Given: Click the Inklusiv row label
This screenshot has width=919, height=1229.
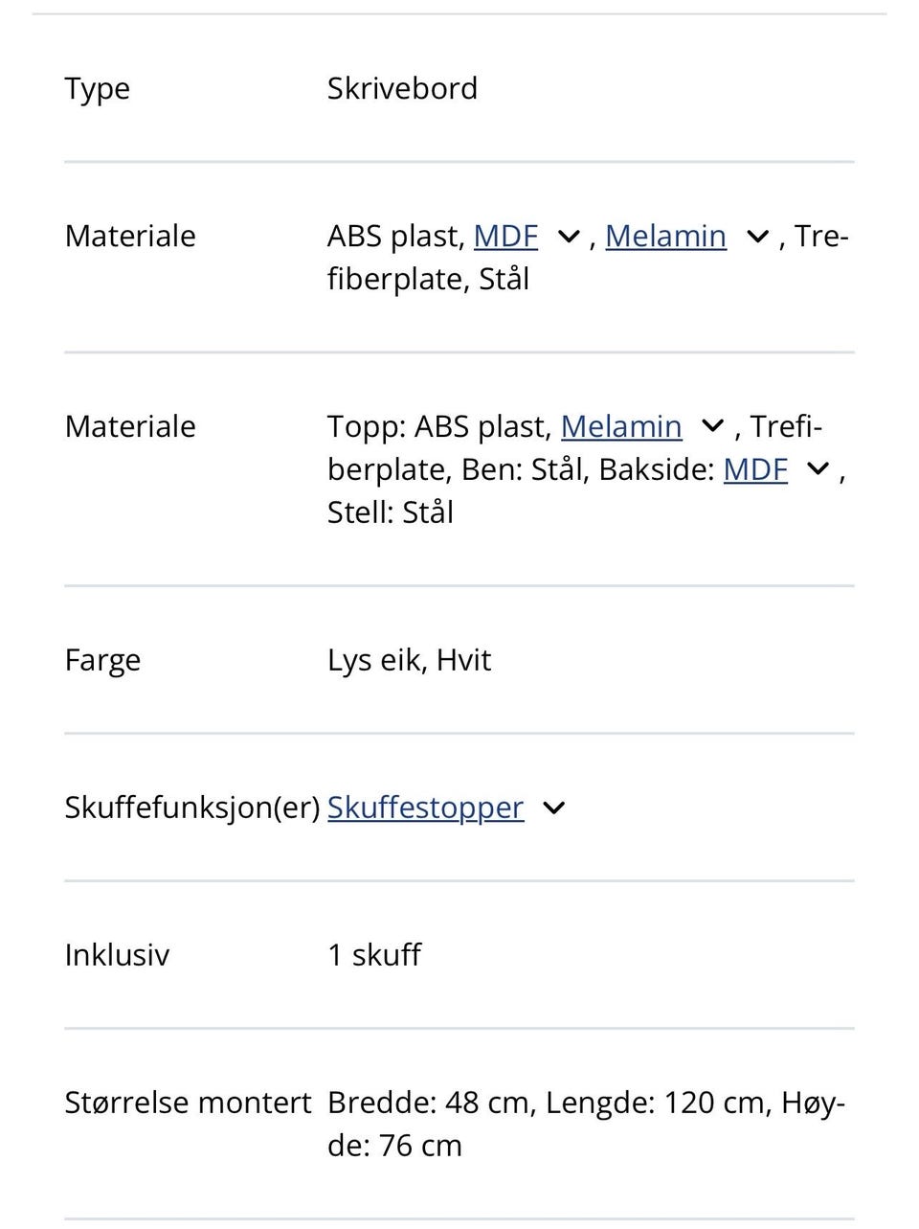Looking at the screenshot, I should click(117, 955).
